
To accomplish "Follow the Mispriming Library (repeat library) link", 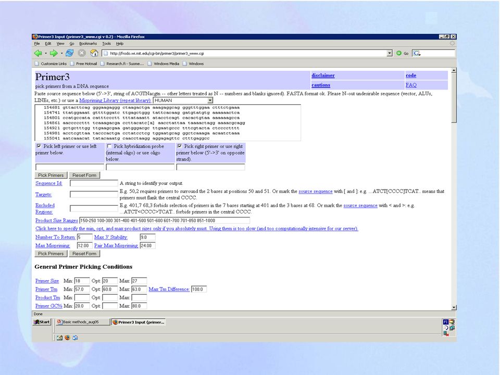I will click(115, 101).
